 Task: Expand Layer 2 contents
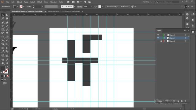165,41
